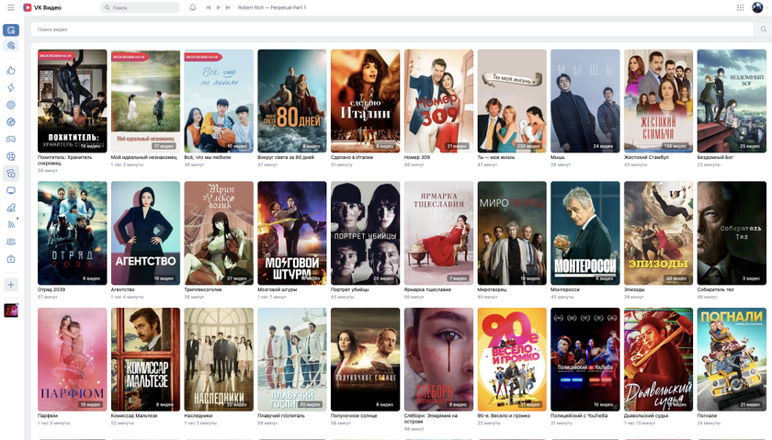772x440 pixels.
Task: Open the TV screen sidebar icon
Action: tap(11, 190)
